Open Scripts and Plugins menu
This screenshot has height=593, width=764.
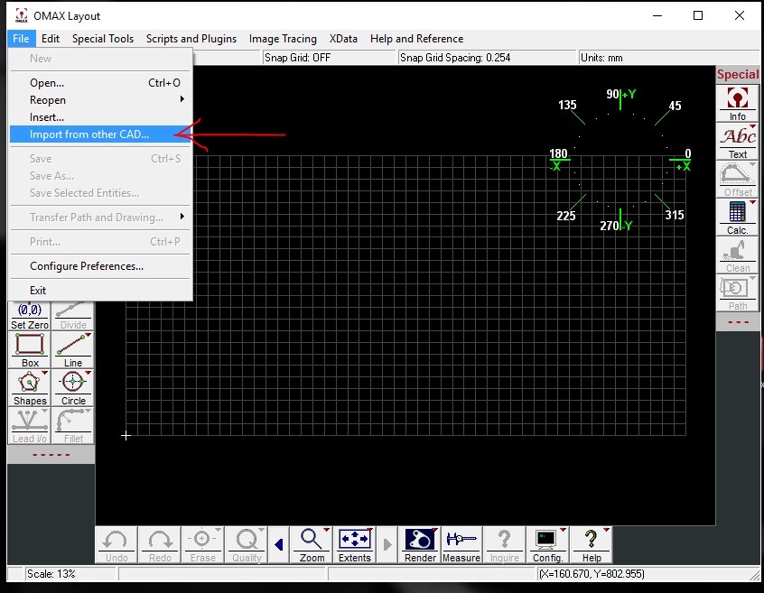[x=191, y=39]
